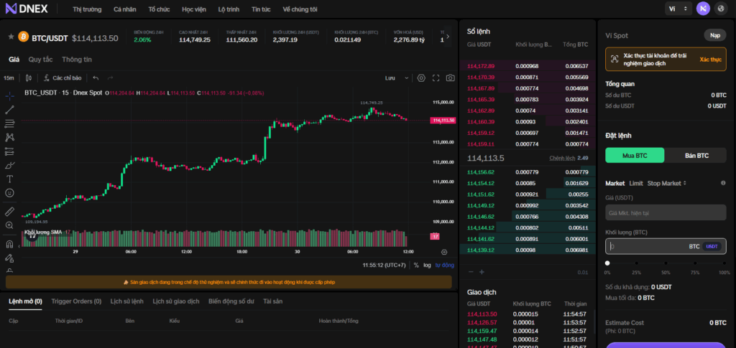The width and height of the screenshot is (736, 348).
Task: Open the Học viện menu
Action: pos(193,9)
